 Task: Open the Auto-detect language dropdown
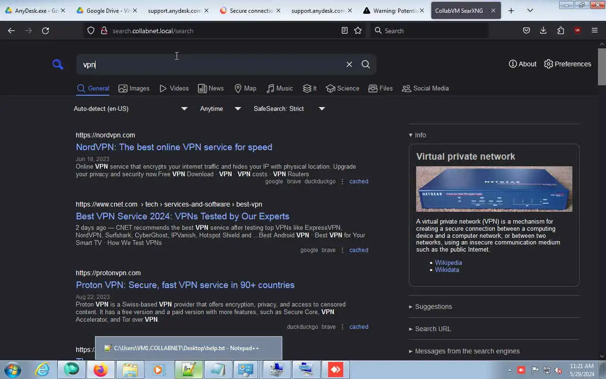point(131,108)
